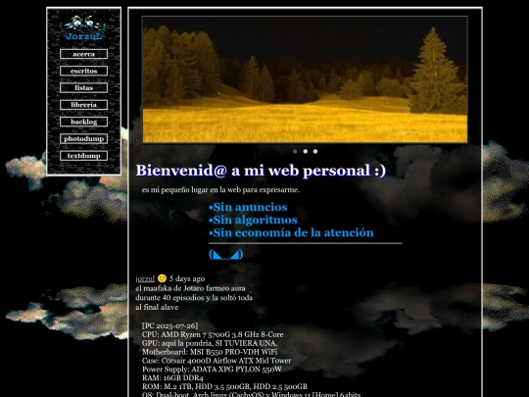Navigate to the backlog page
529x397 pixels.
click(83, 122)
